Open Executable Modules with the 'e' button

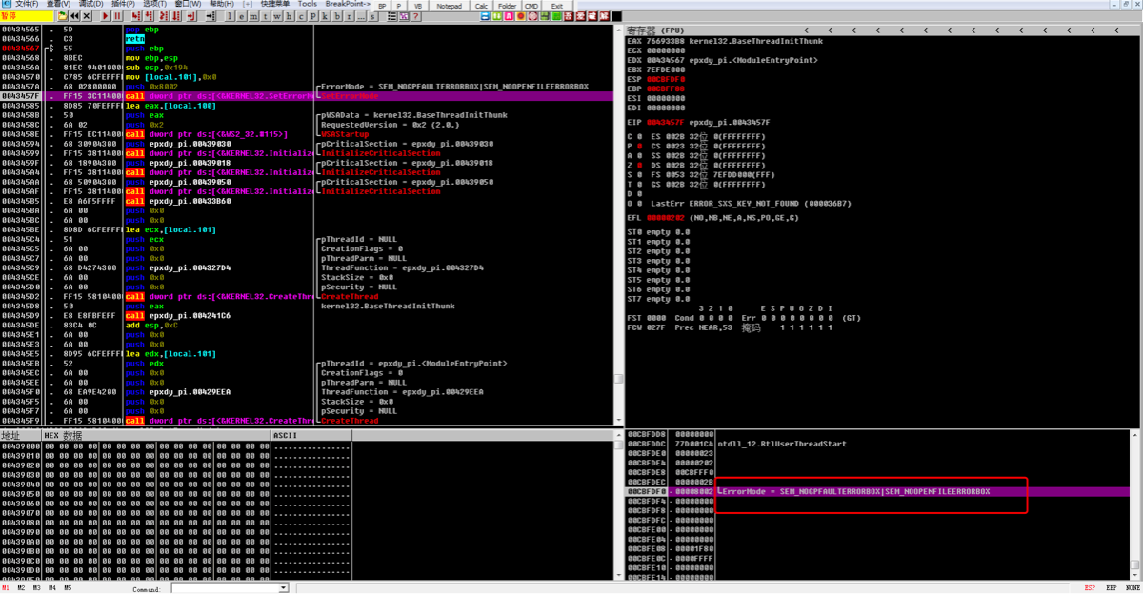click(x=242, y=16)
